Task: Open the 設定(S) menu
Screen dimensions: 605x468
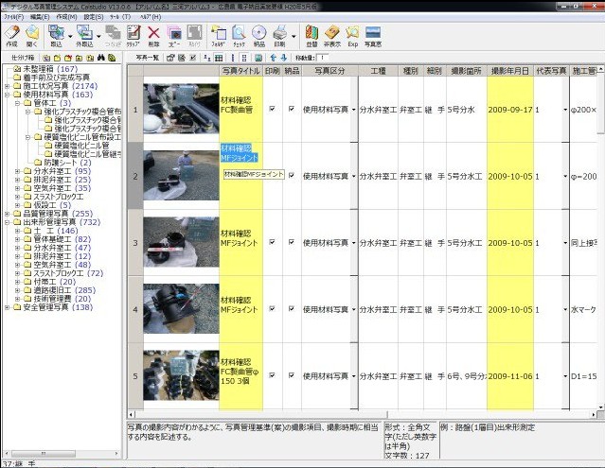Action: [94, 17]
